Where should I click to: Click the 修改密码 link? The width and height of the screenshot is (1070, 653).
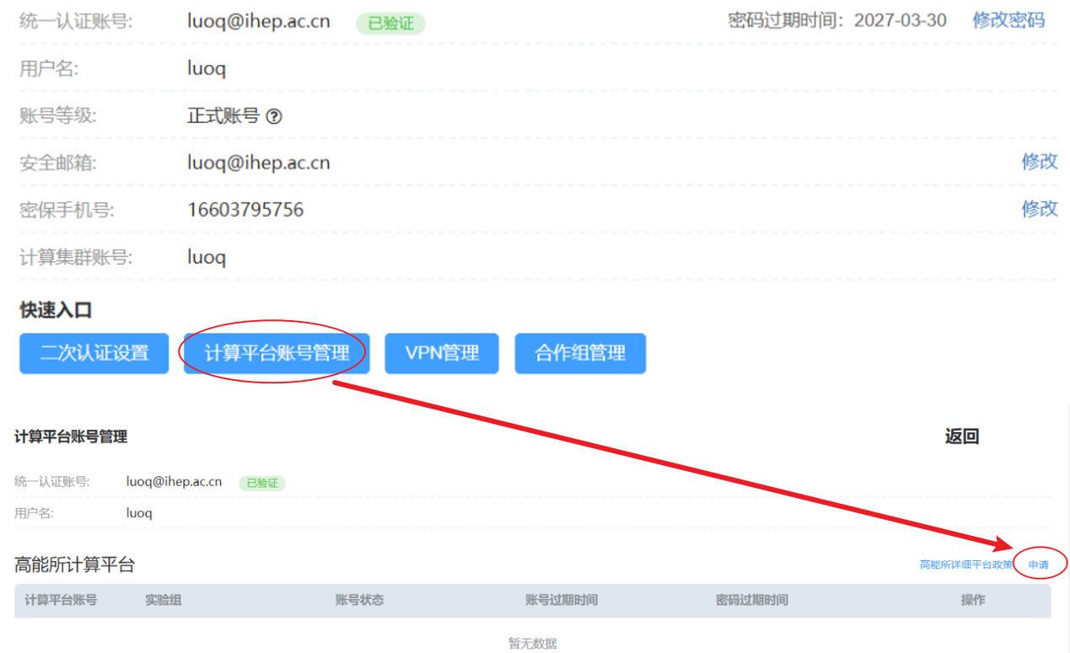pyautogui.click(x=1008, y=20)
